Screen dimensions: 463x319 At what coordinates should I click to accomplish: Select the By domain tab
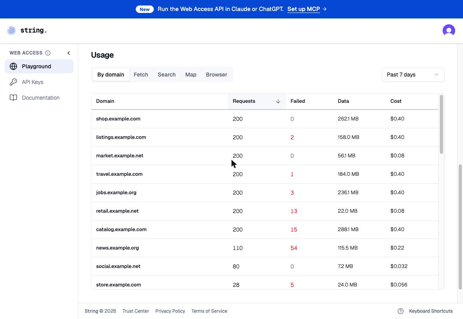[x=111, y=75]
